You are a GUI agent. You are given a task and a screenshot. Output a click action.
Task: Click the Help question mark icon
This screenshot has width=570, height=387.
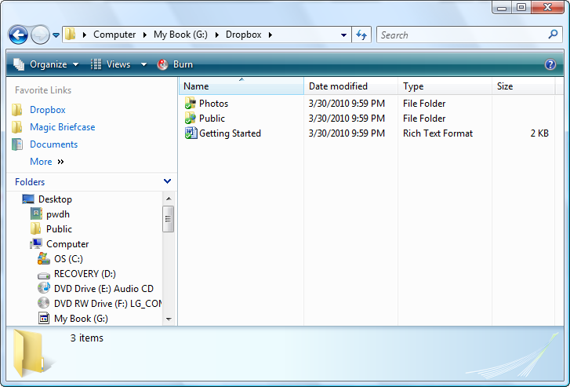pos(550,64)
